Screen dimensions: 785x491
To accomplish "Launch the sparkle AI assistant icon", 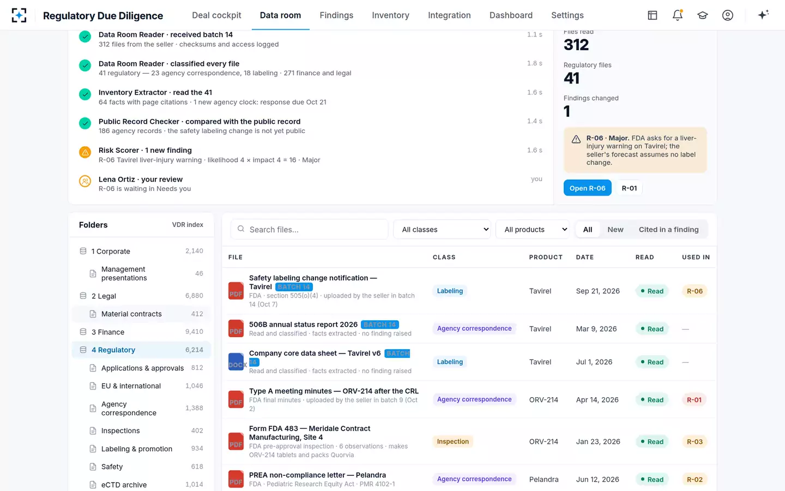I will 763,15.
